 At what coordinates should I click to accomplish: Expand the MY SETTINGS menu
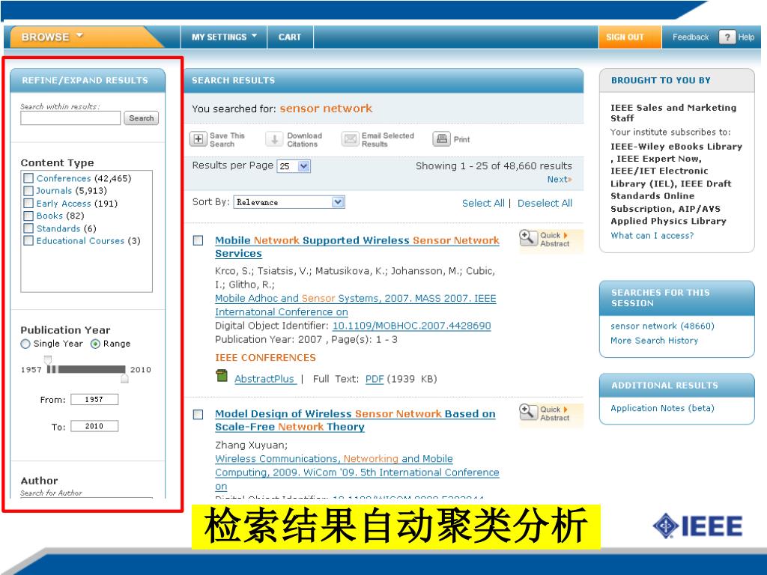coord(224,37)
